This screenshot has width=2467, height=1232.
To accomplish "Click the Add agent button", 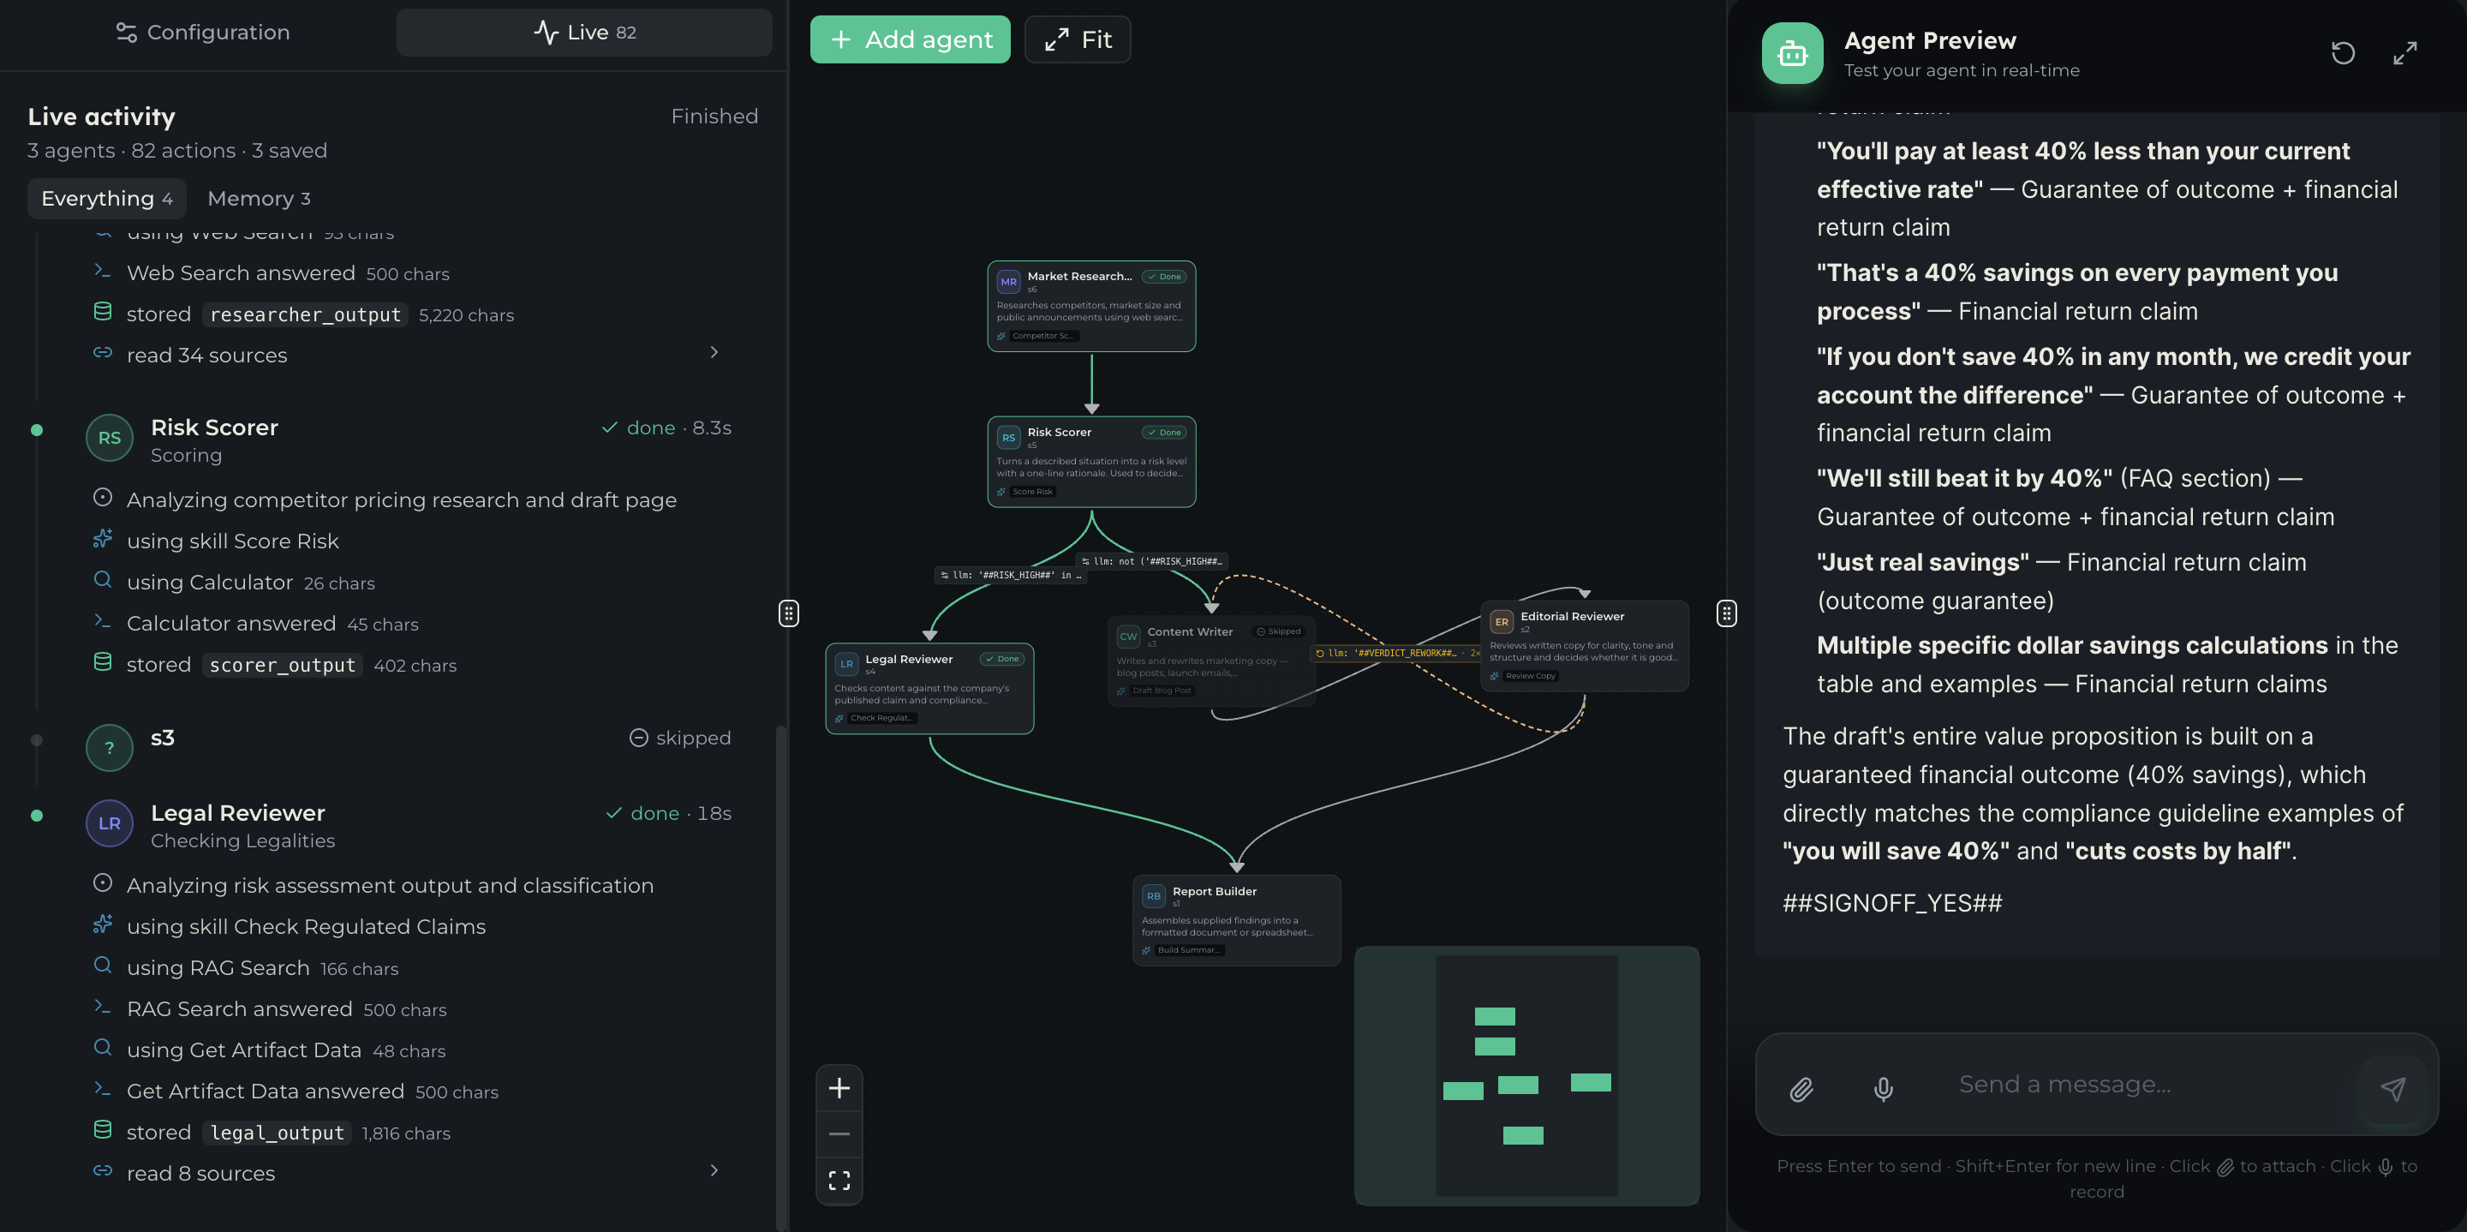I will click(910, 39).
